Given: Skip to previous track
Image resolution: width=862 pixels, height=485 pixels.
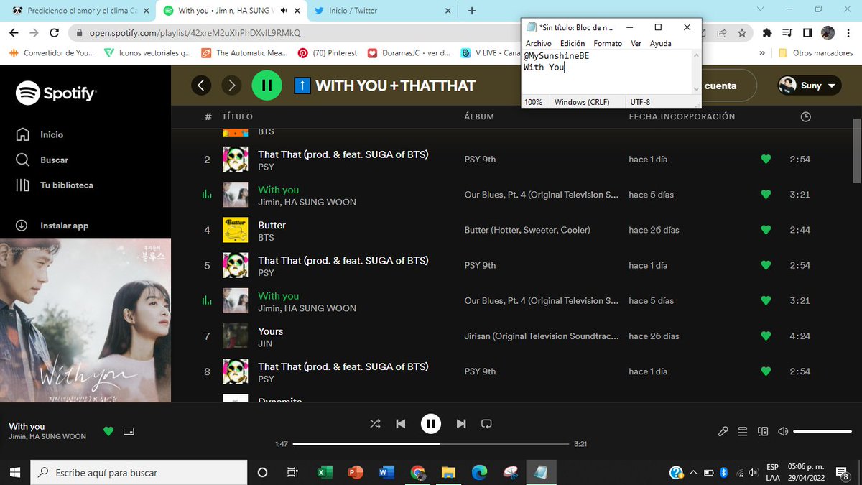Looking at the screenshot, I should pyautogui.click(x=401, y=424).
